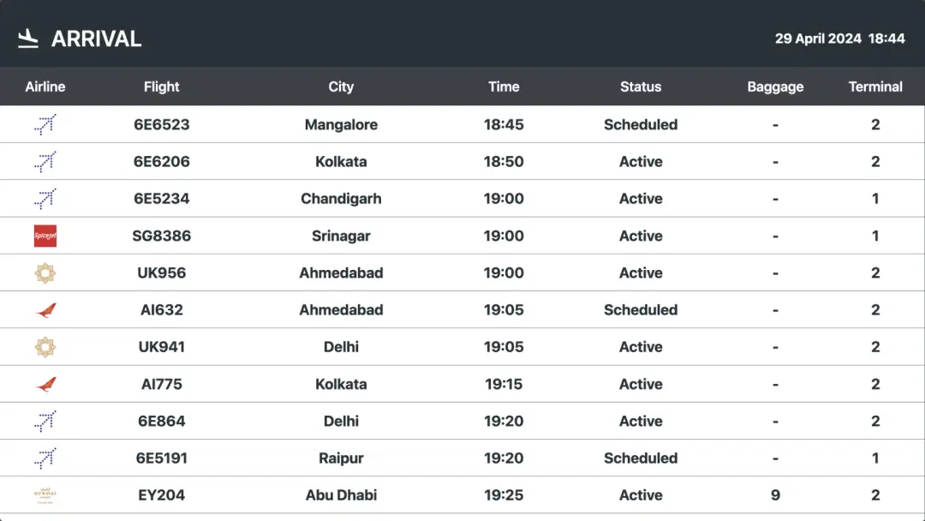The height and width of the screenshot is (521, 925).
Task: Click Air India logo beside AI775
Action: click(45, 384)
